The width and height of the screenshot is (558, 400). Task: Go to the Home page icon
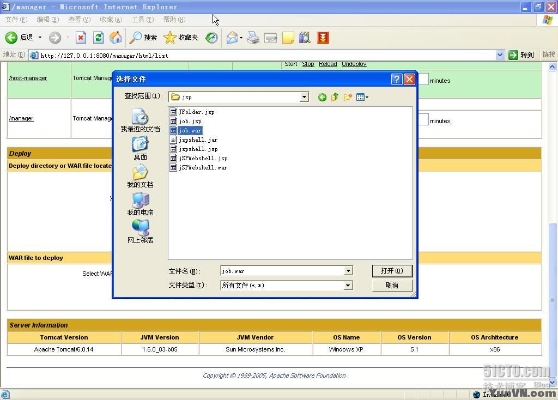pos(116,38)
